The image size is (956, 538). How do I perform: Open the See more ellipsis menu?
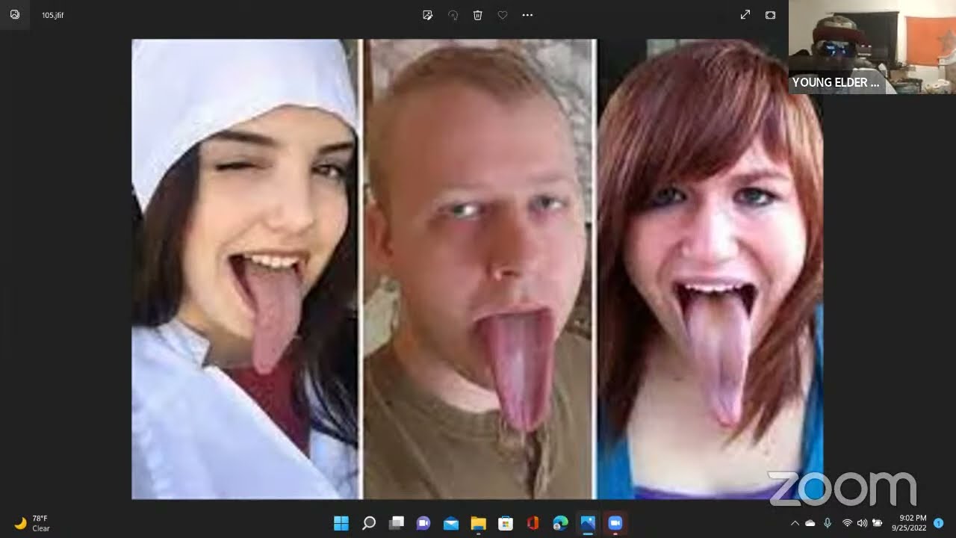527,15
